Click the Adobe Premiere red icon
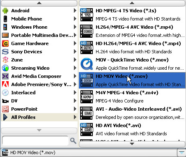This screenshot has width=186, height=157. pos(5,84)
